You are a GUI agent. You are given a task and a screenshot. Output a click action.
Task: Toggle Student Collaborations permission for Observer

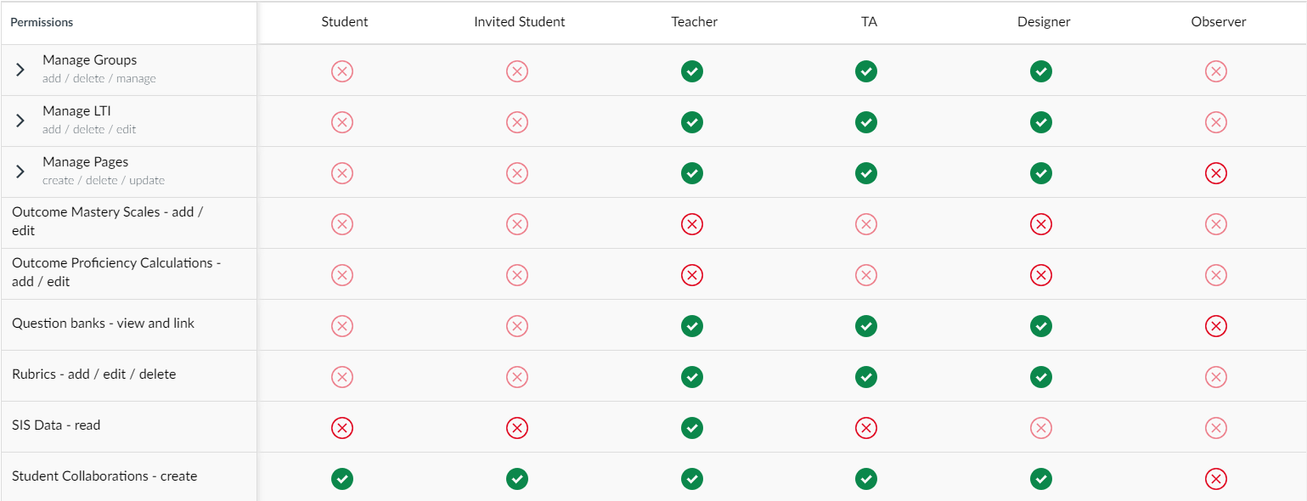(x=1216, y=479)
